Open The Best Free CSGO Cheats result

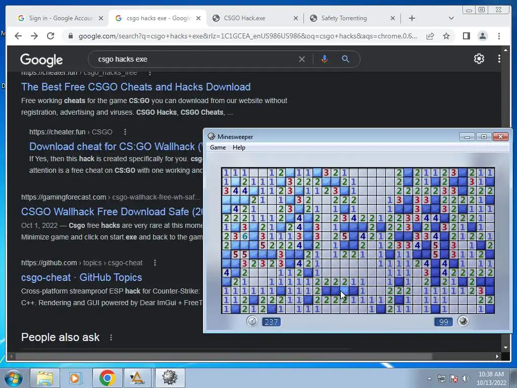(x=136, y=87)
